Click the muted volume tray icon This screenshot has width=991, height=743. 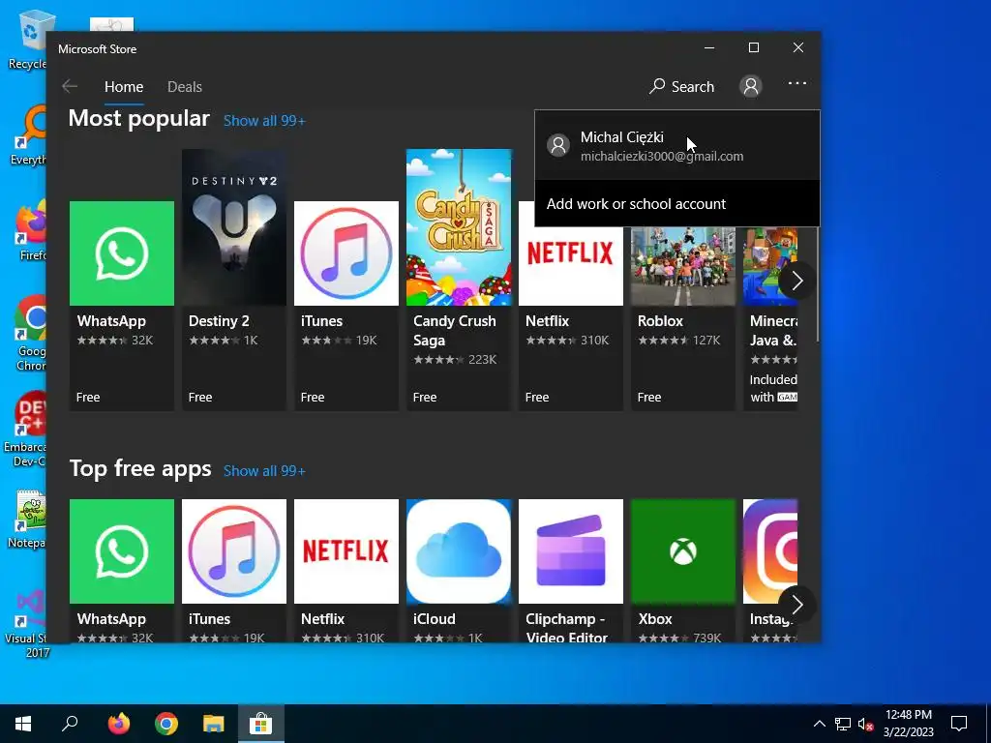(x=865, y=724)
